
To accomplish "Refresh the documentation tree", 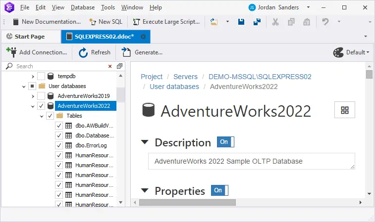I will click(95, 52).
